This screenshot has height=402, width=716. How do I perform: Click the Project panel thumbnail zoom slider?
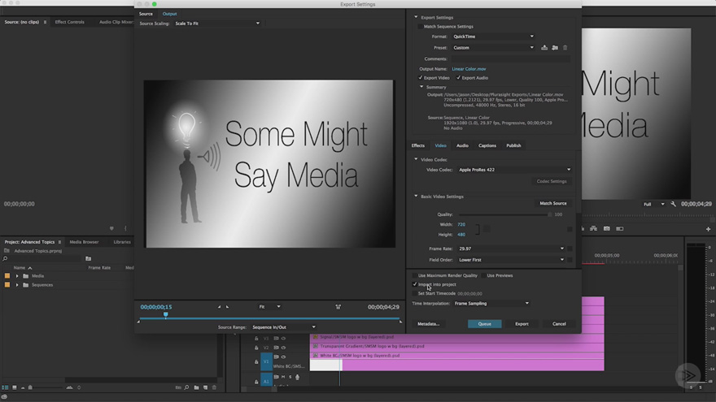click(x=30, y=387)
